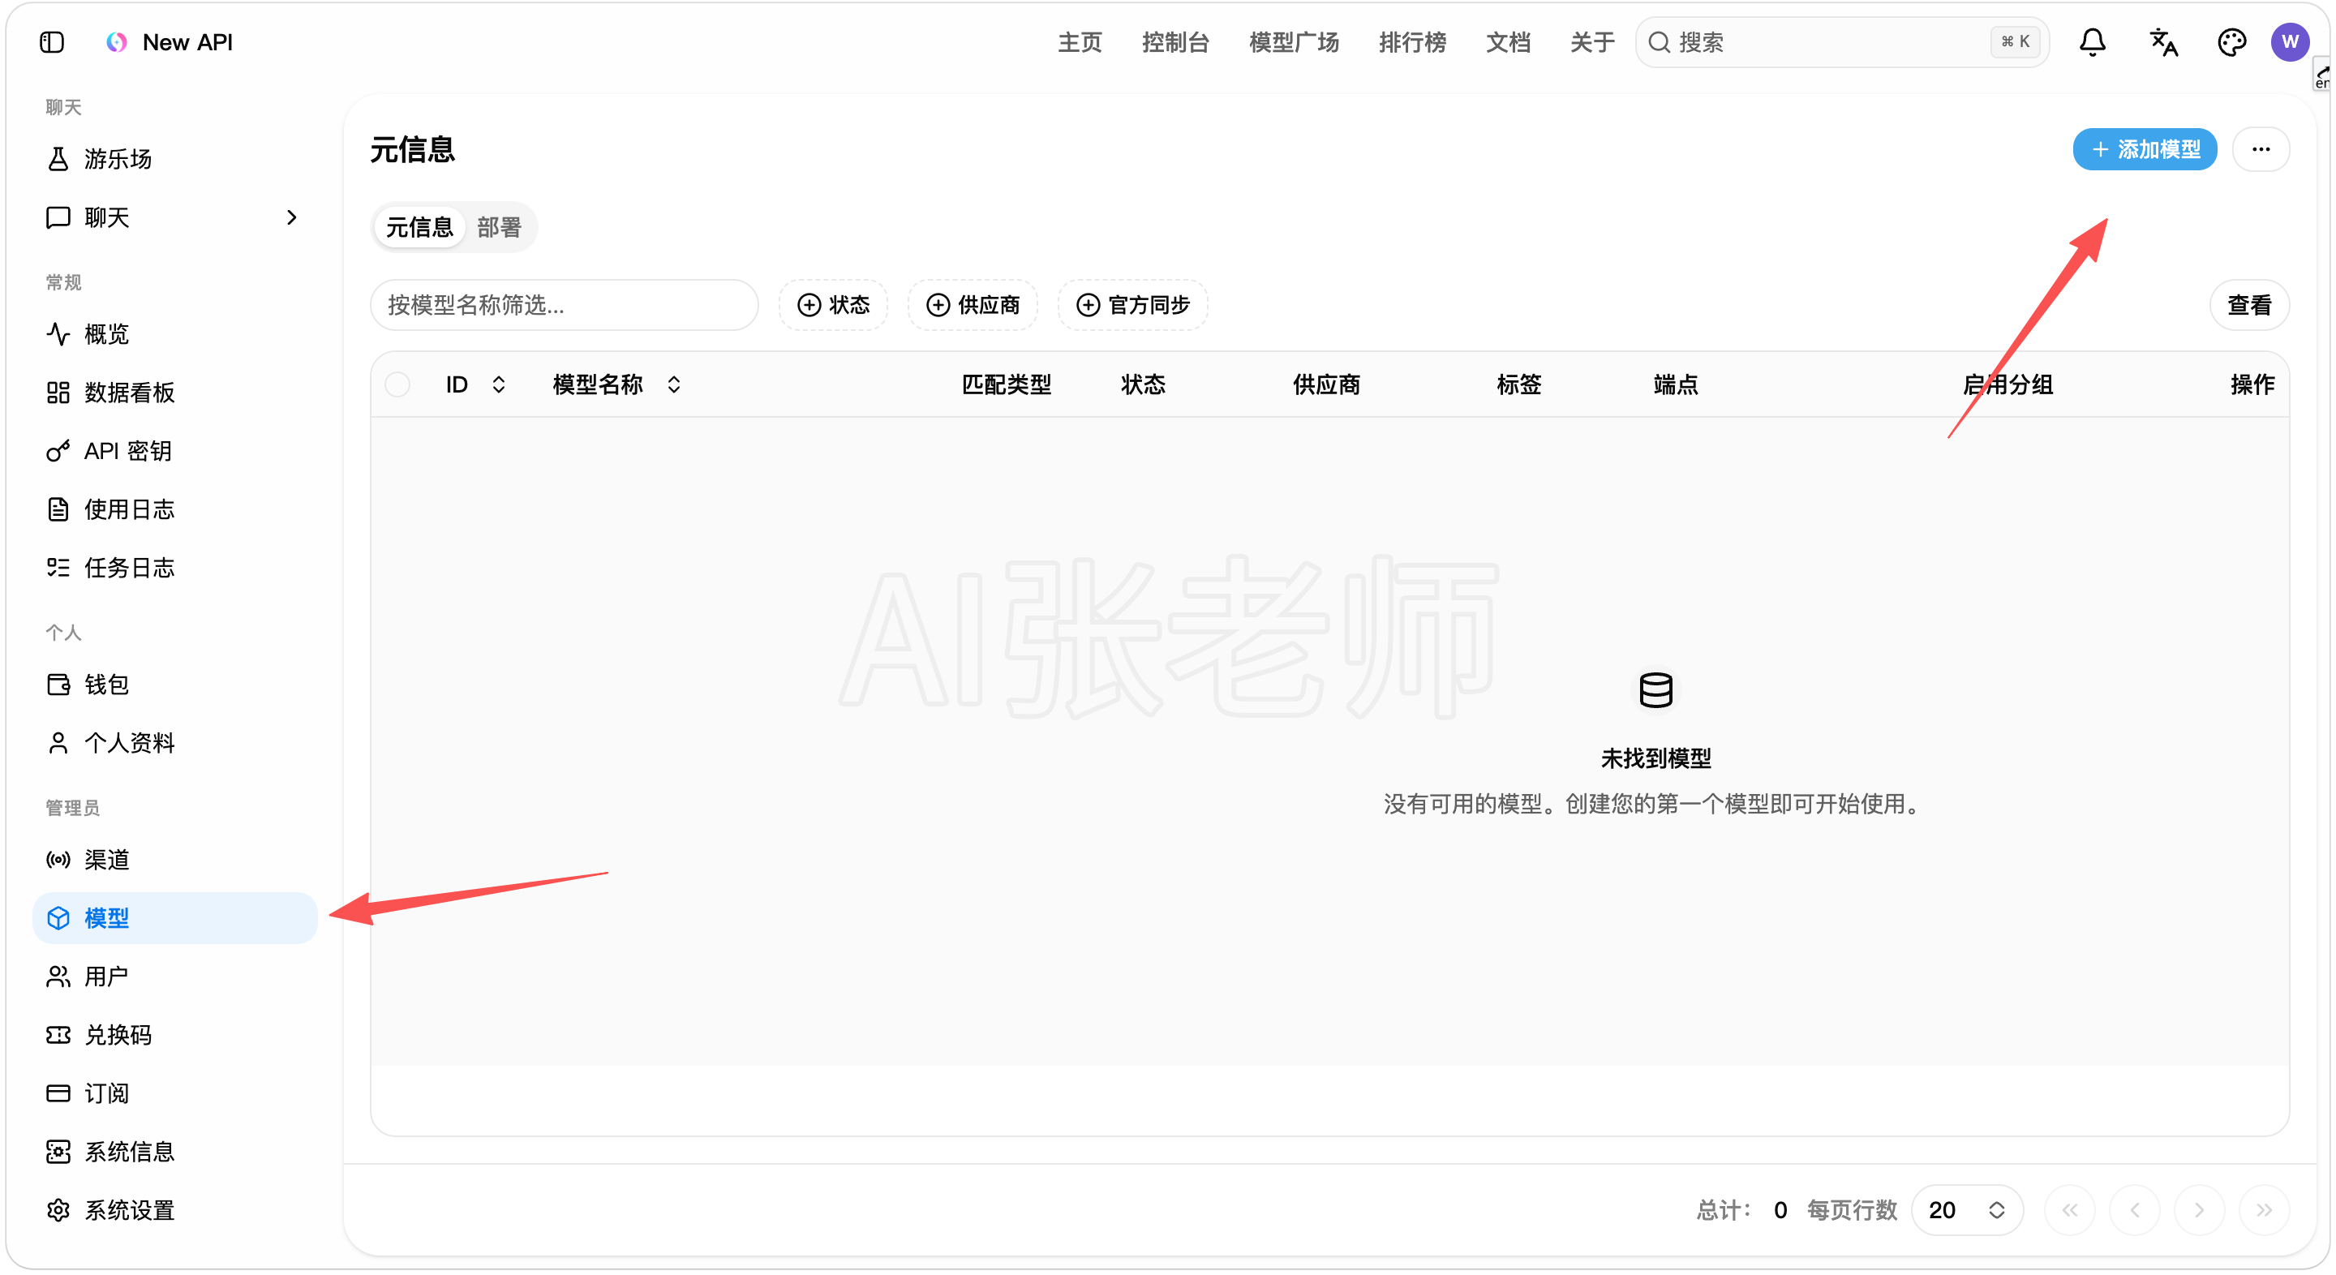Click the 匹配类型 column header
Viewport: 2336px width, 1275px height.
[1007, 384]
